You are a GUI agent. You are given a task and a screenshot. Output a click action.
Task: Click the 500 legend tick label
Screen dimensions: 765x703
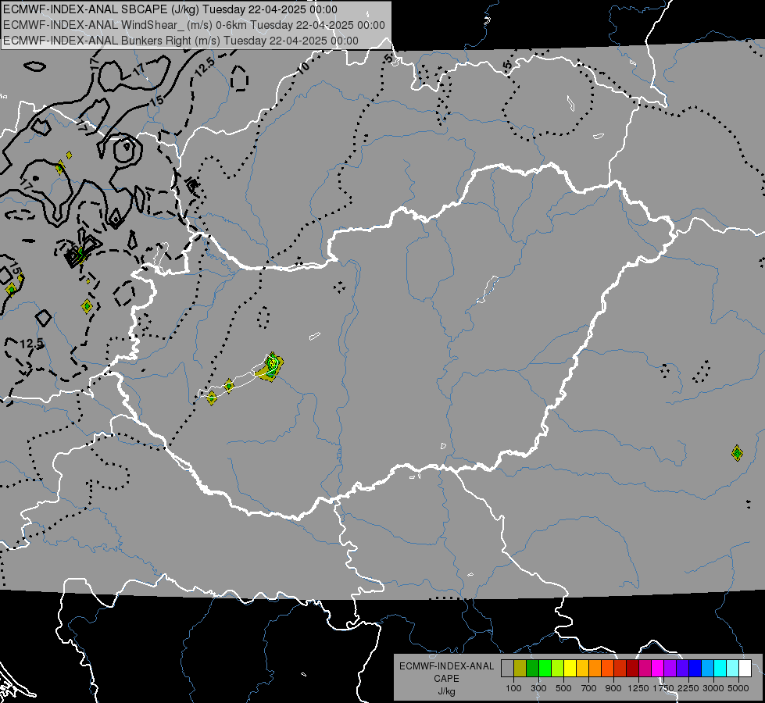[x=563, y=688]
